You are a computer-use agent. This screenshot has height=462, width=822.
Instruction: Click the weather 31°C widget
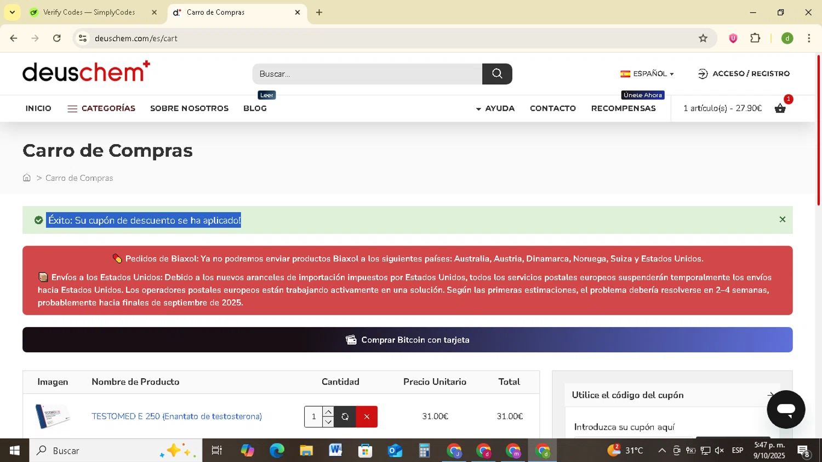[625, 450]
